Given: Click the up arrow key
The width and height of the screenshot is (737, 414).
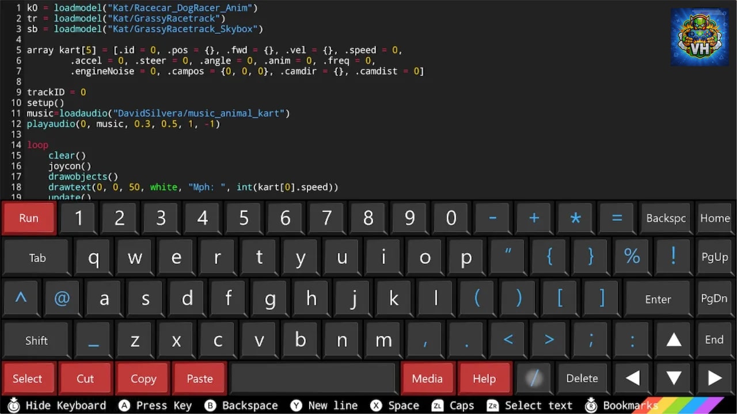Looking at the screenshot, I should [x=674, y=339].
